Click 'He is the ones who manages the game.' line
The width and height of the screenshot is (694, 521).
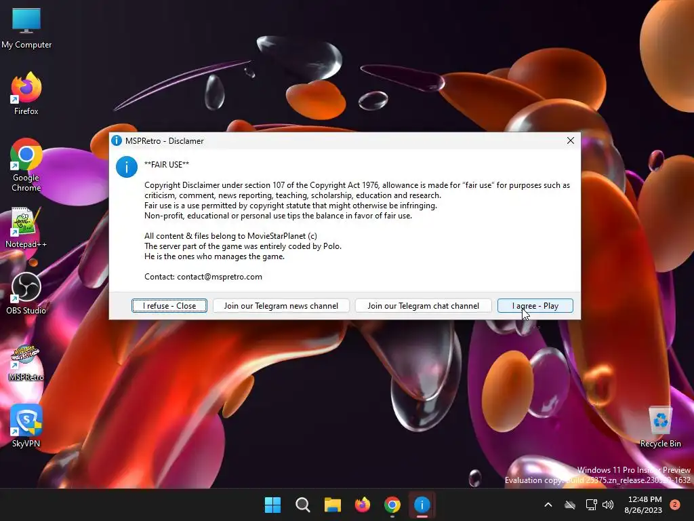point(214,256)
